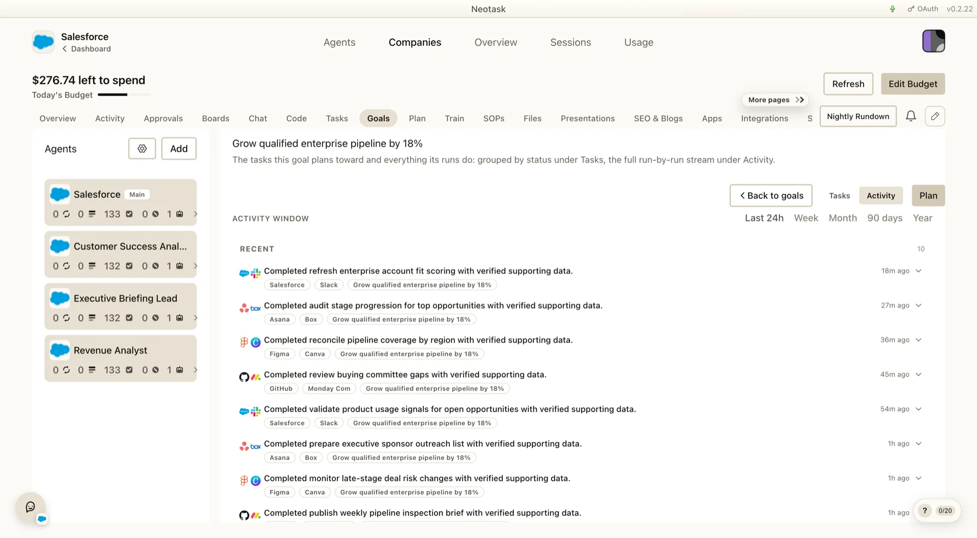Select Last 24h activity window
This screenshot has width=977, height=538.
click(764, 218)
